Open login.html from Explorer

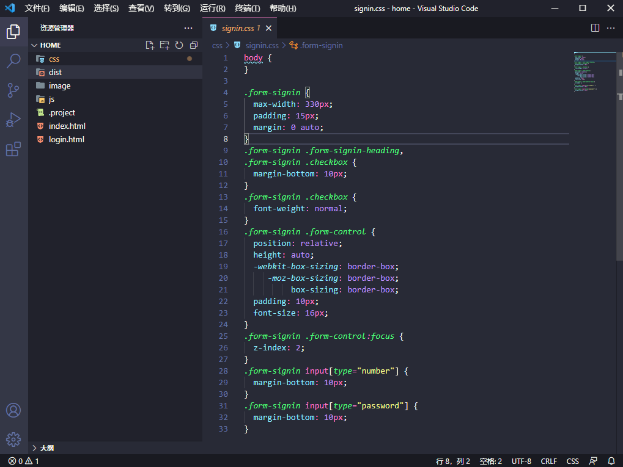[115, 139]
